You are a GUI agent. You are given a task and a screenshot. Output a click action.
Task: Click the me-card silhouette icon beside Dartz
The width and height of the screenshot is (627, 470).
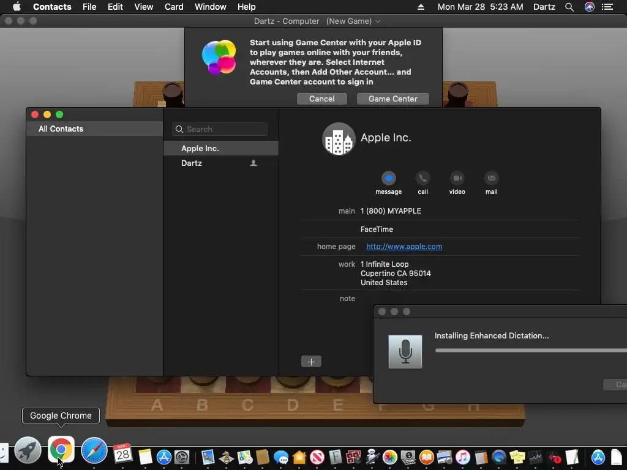pos(253,163)
